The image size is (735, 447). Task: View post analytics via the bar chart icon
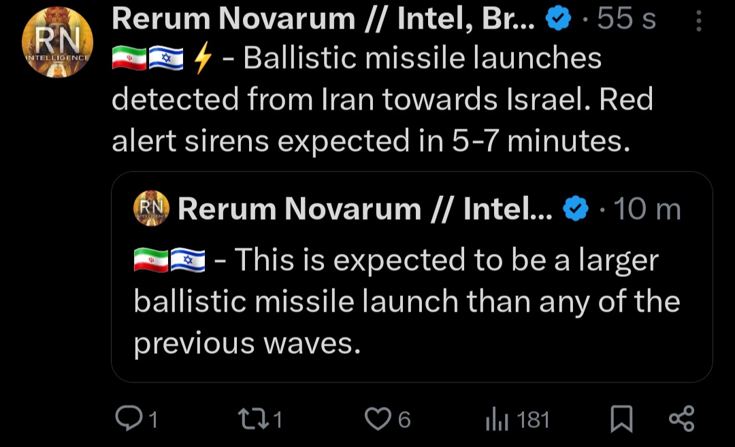tap(497, 418)
